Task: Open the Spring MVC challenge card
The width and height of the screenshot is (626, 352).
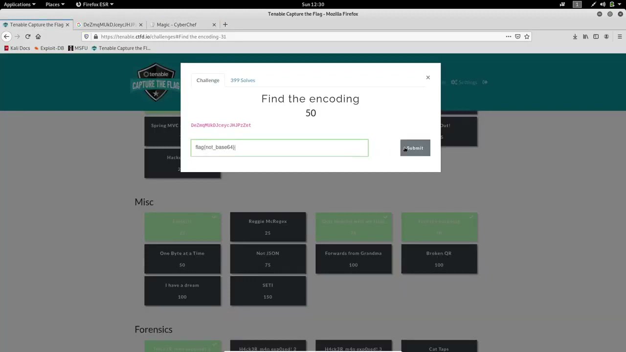Action: point(163,131)
